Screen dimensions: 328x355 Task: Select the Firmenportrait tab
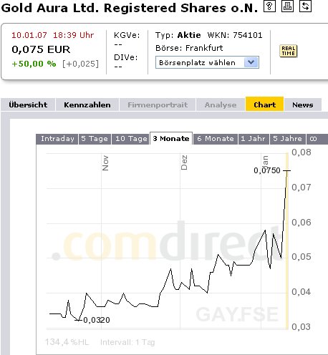(x=158, y=104)
